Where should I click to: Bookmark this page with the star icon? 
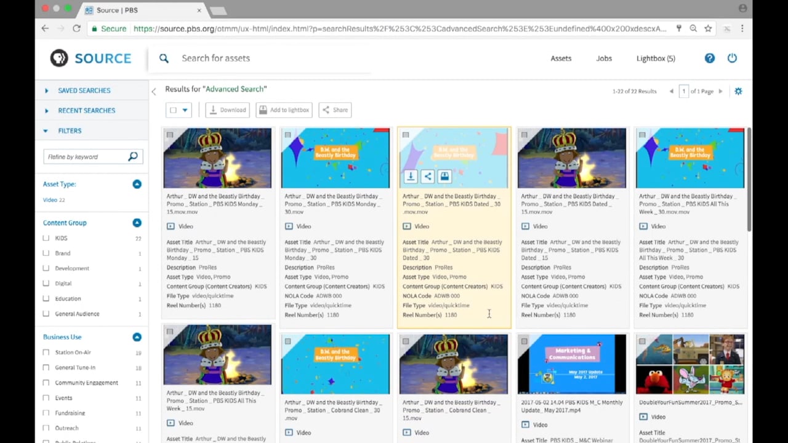click(708, 28)
